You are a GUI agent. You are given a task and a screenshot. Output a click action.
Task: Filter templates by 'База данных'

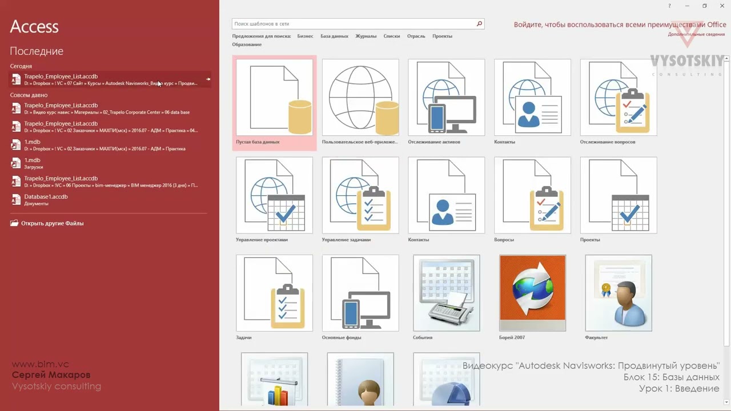[x=334, y=36]
